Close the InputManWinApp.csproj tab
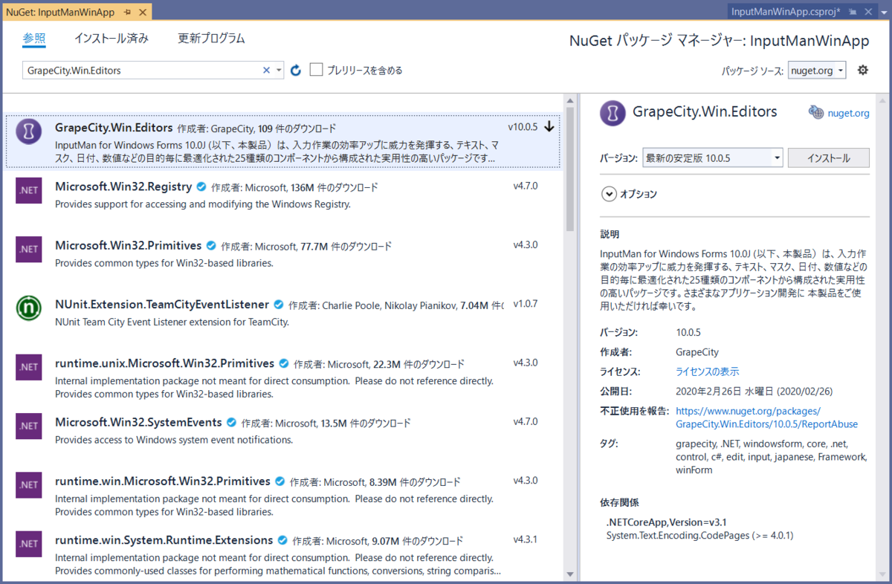The image size is (892, 584). (x=867, y=11)
